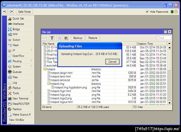Click the filter funnel icon in File List
Screen dimensions: 181x132
[52, 38]
